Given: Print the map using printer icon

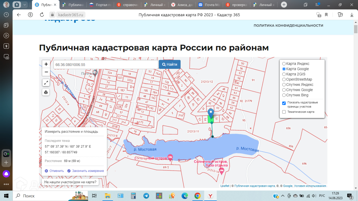Looking at the screenshot, I should pos(46,92).
